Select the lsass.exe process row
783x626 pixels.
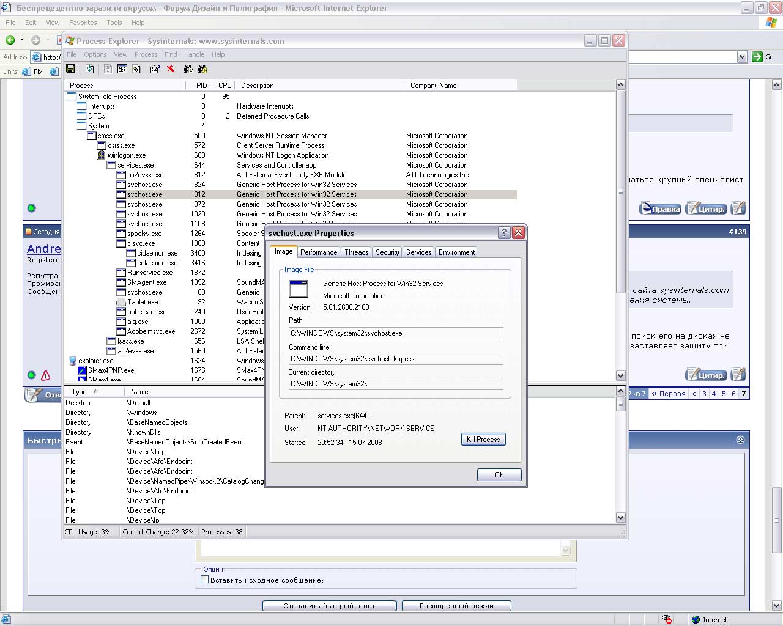(165, 341)
